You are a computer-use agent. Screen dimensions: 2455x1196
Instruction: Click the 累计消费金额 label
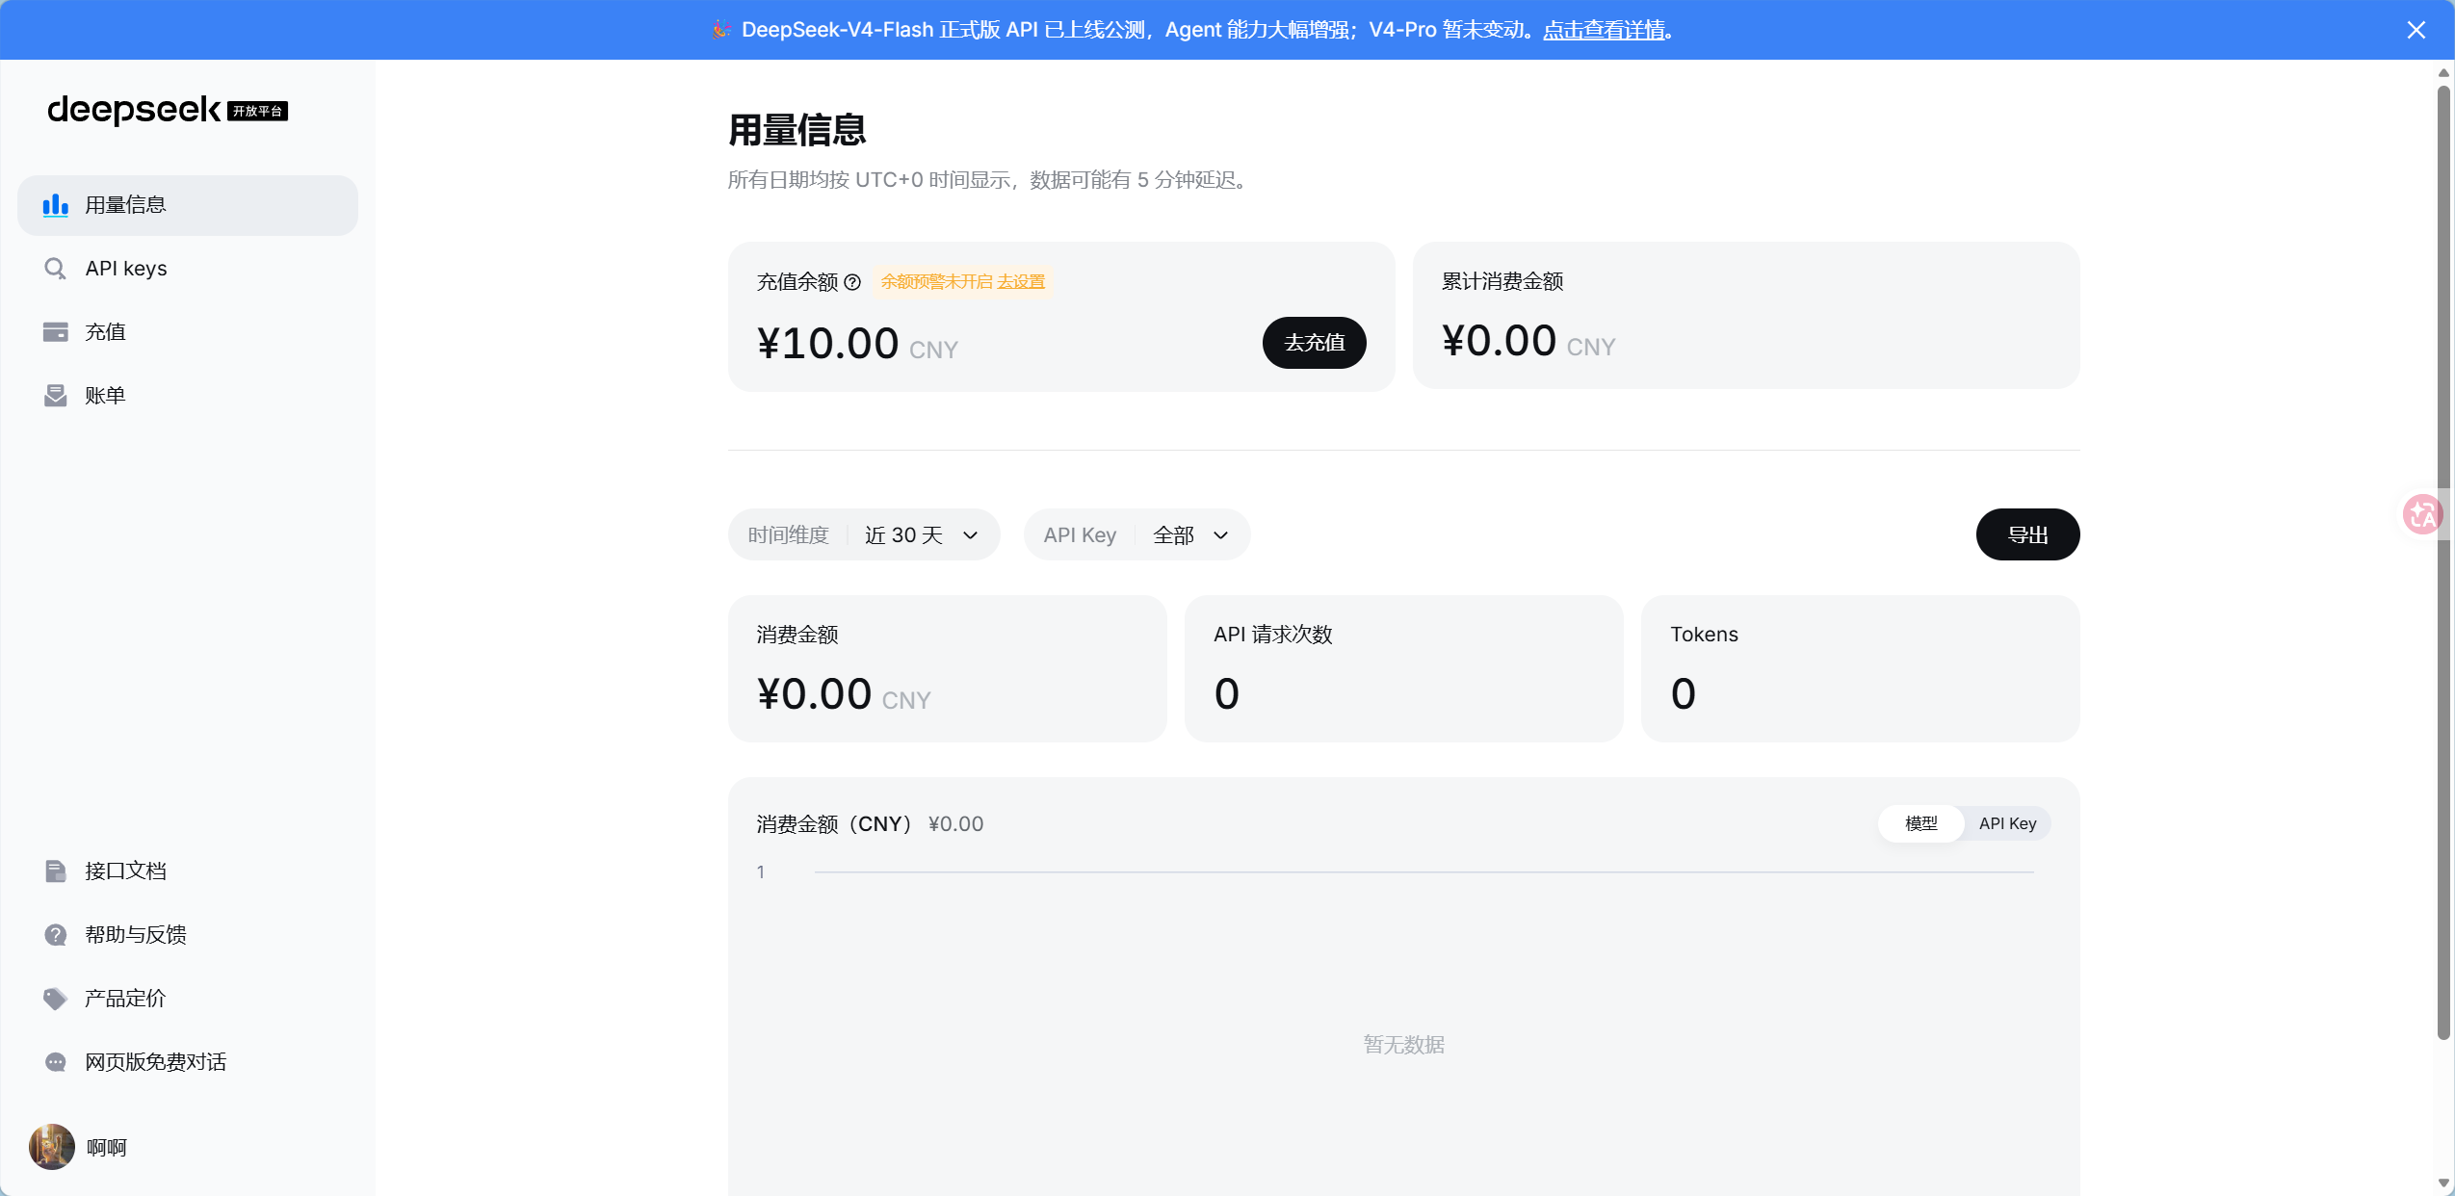tap(1502, 281)
